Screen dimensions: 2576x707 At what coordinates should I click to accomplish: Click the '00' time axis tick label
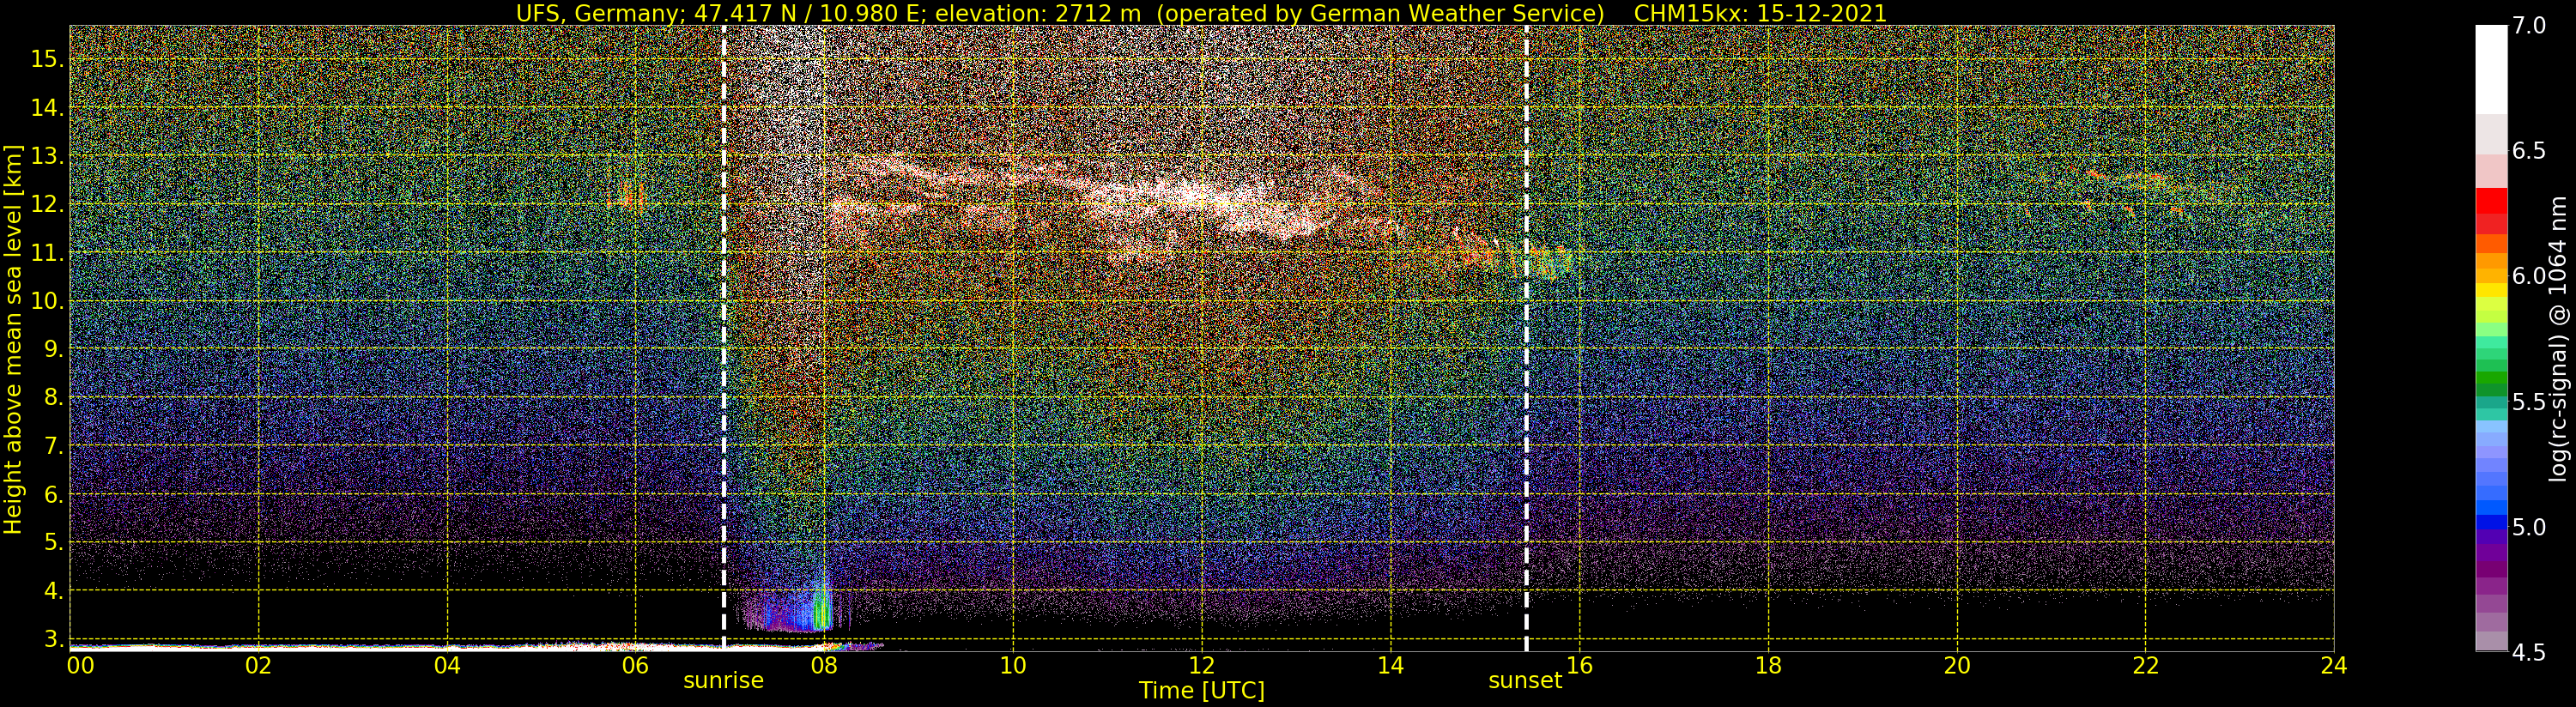80,665
